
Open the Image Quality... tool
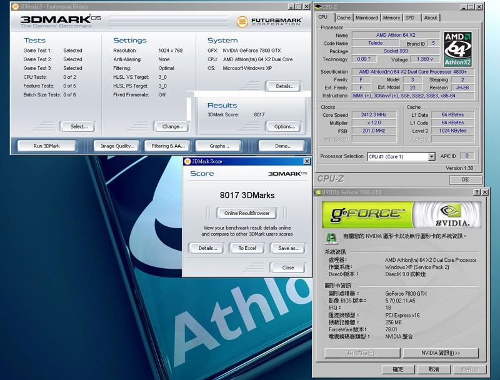pyautogui.click(x=117, y=146)
